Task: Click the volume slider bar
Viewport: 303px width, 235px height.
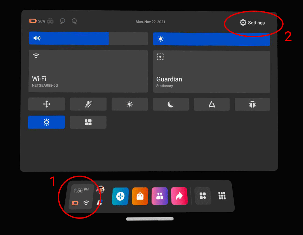Action: (88, 38)
